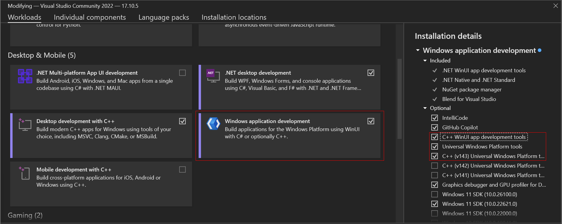This screenshot has height=224, width=562.
Task: Click the workloads list vertical scrollbar
Action: 399,99
